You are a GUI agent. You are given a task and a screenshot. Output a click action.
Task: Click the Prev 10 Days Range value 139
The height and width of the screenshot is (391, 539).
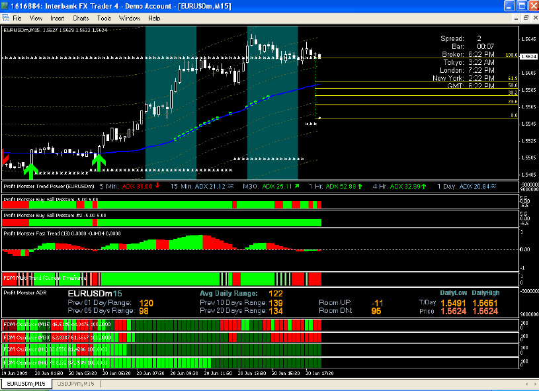point(276,303)
